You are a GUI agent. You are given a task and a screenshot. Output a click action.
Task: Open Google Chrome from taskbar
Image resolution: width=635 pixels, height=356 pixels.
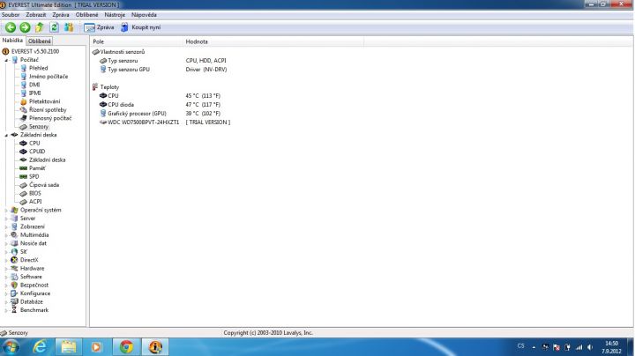[126, 347]
